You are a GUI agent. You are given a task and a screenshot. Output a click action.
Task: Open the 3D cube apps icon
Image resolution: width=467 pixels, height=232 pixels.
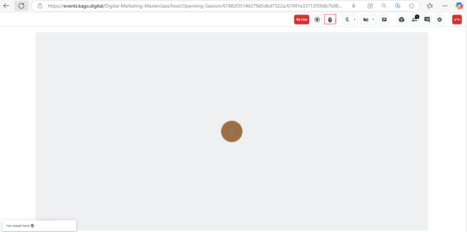[x=401, y=20]
